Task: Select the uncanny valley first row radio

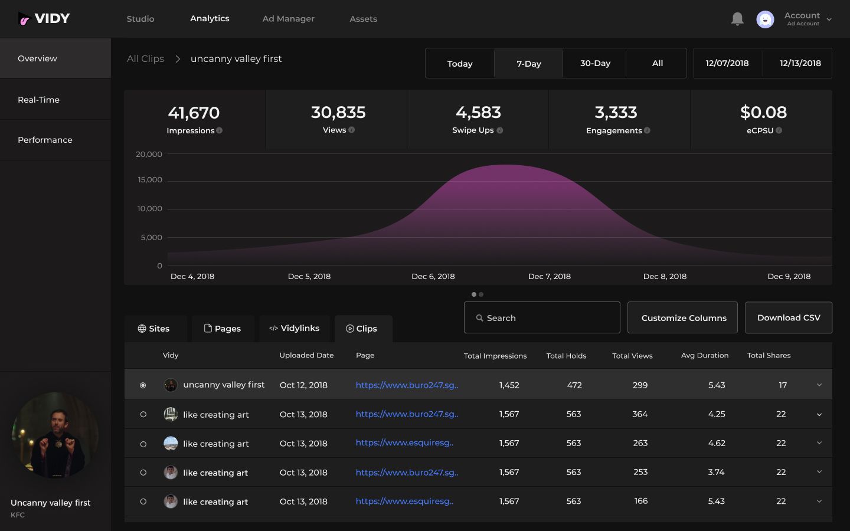Action: coord(143,385)
